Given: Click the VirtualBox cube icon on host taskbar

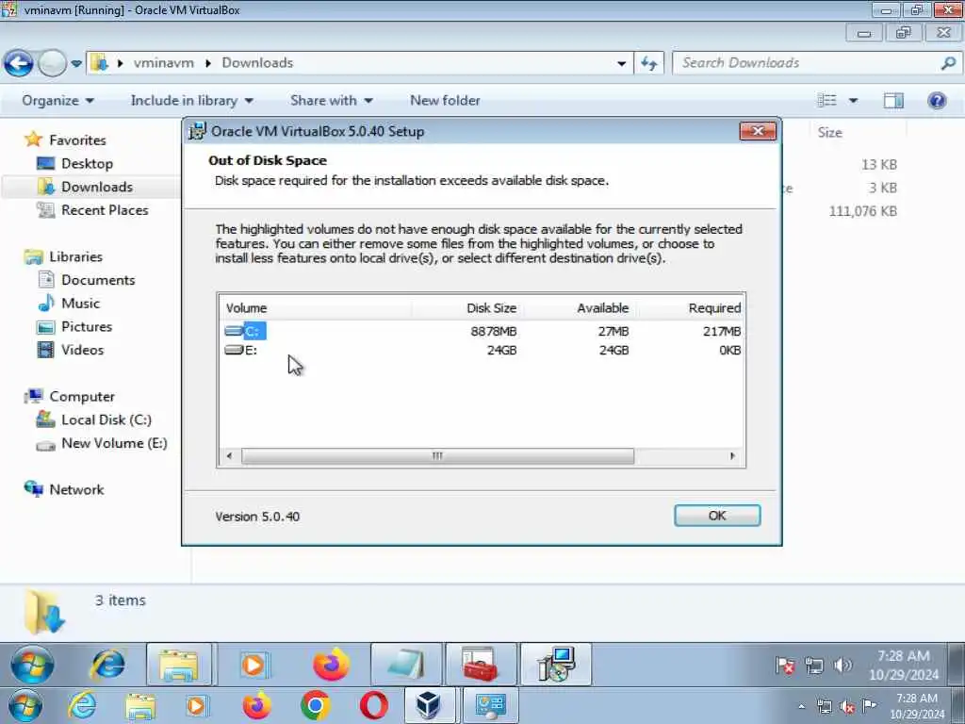Looking at the screenshot, I should (x=429, y=705).
